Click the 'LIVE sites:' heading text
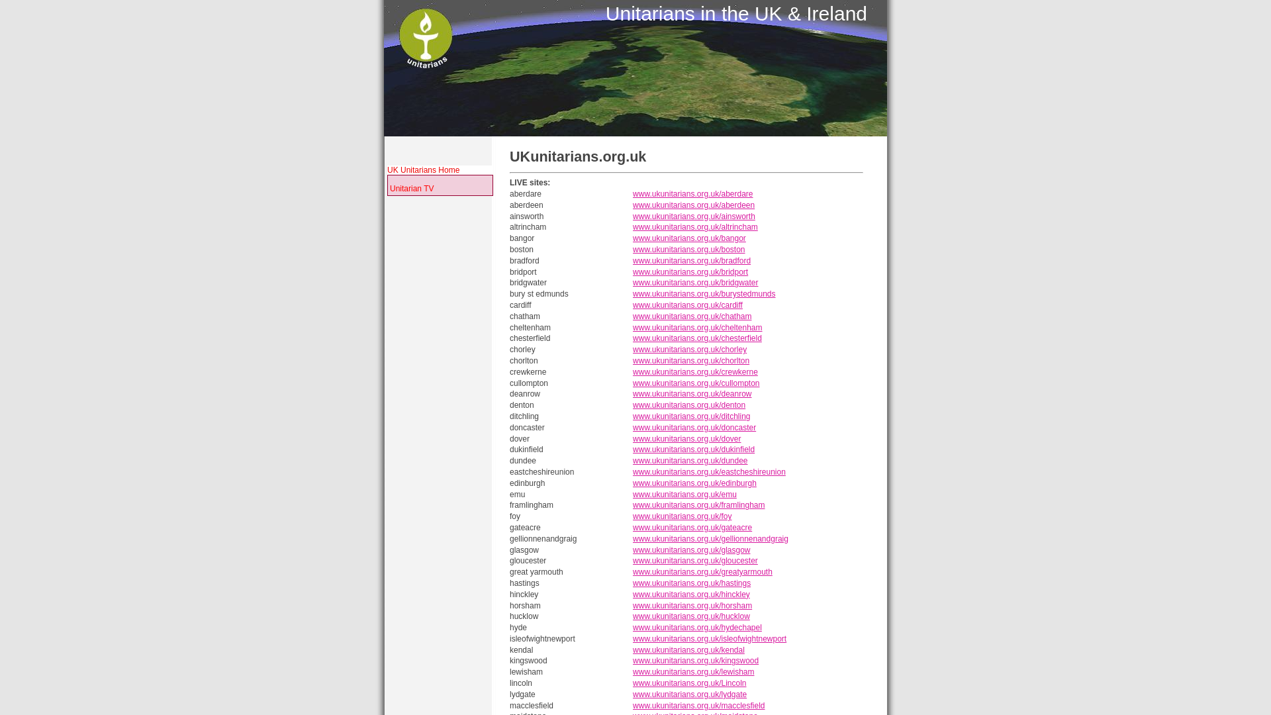Screen dimensions: 1271x715 530,183
